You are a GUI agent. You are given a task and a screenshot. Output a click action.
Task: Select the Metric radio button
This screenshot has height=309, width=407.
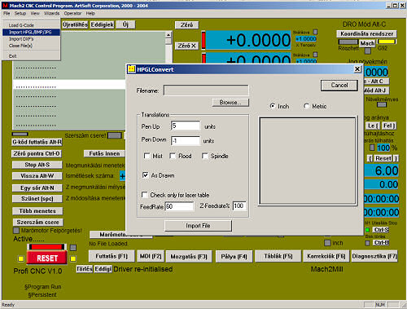[306, 106]
